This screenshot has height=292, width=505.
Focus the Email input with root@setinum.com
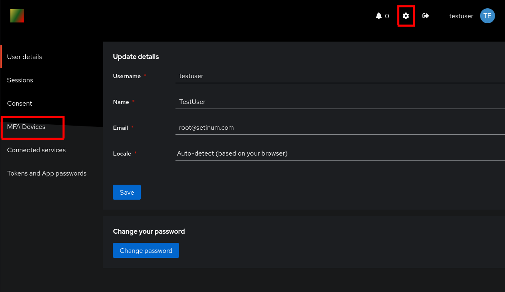tap(340, 128)
